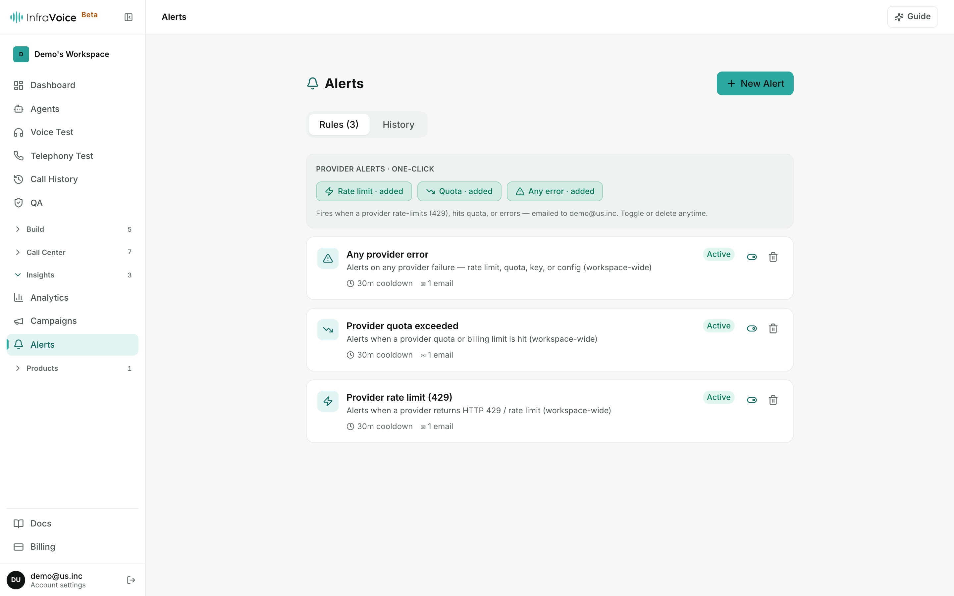Go to Campaigns
Viewport: 954px width, 596px height.
coord(73,321)
